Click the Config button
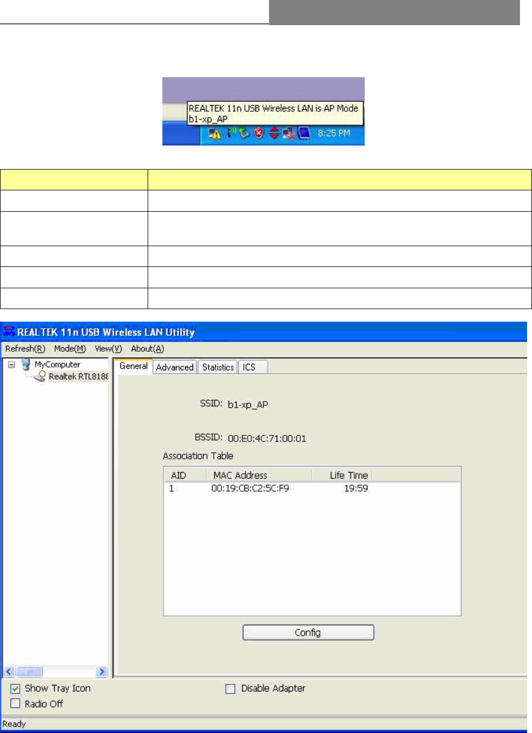Viewport: 532px width, 733px height. click(308, 632)
